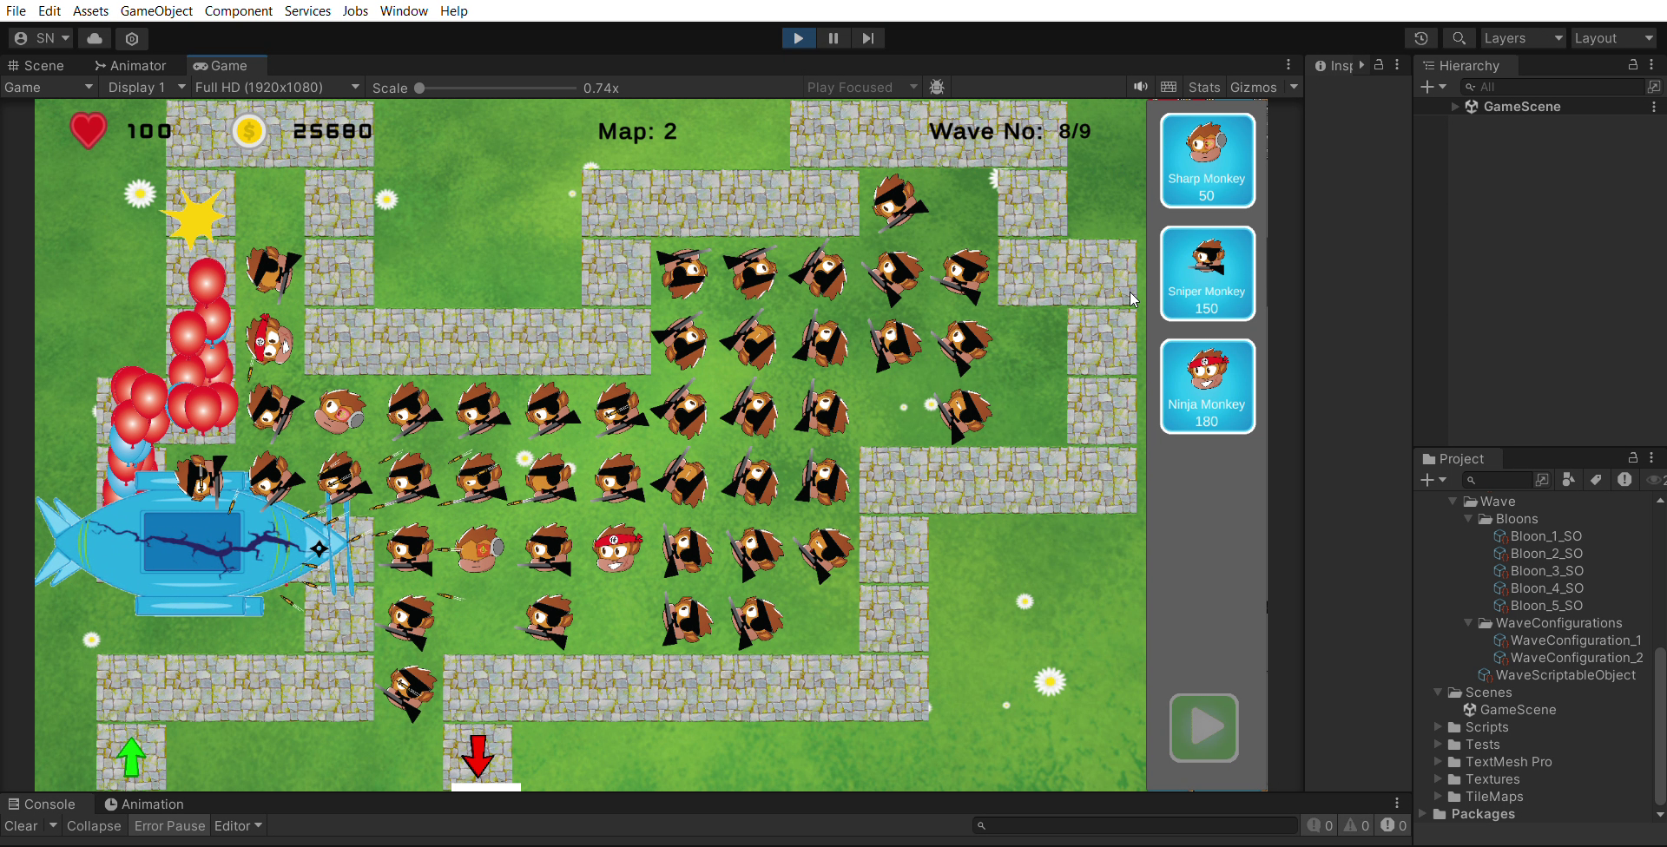Viewport: 1667px width, 847px height.
Task: Select the Sharp Monkey tower card
Action: click(1207, 161)
